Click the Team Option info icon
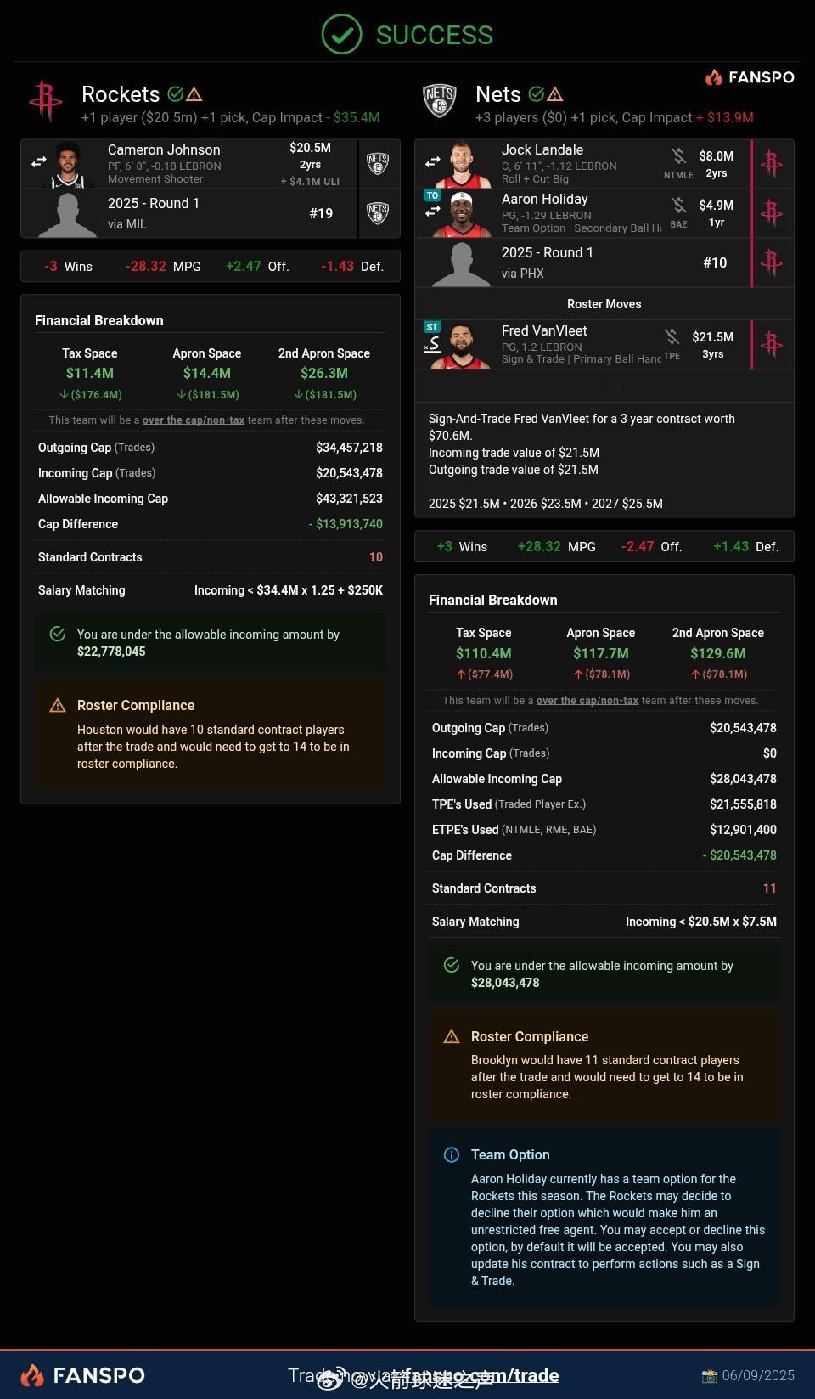 (x=452, y=1154)
